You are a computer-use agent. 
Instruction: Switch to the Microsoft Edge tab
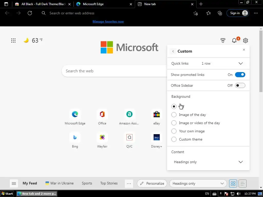point(104,4)
